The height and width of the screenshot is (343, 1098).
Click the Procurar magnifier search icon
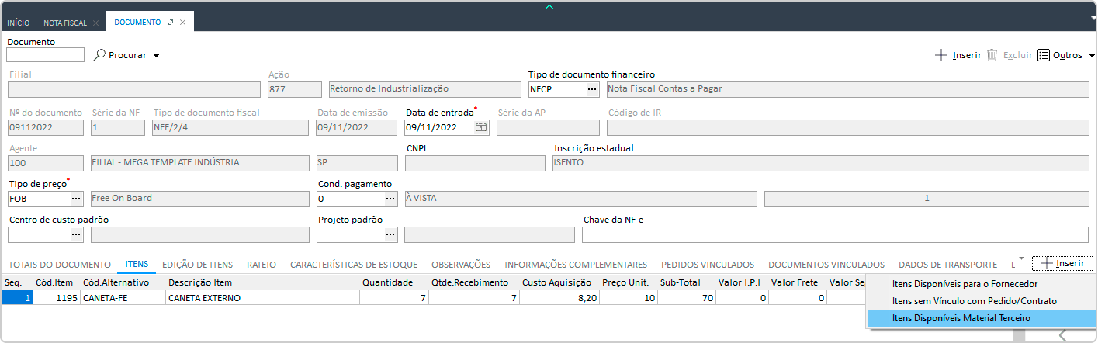pos(99,55)
